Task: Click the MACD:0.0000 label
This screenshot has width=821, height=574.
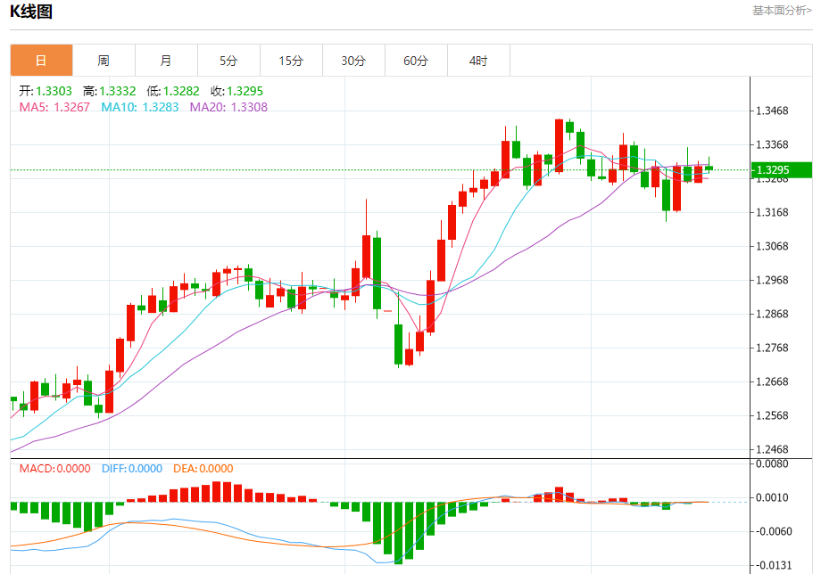Action: (x=55, y=469)
